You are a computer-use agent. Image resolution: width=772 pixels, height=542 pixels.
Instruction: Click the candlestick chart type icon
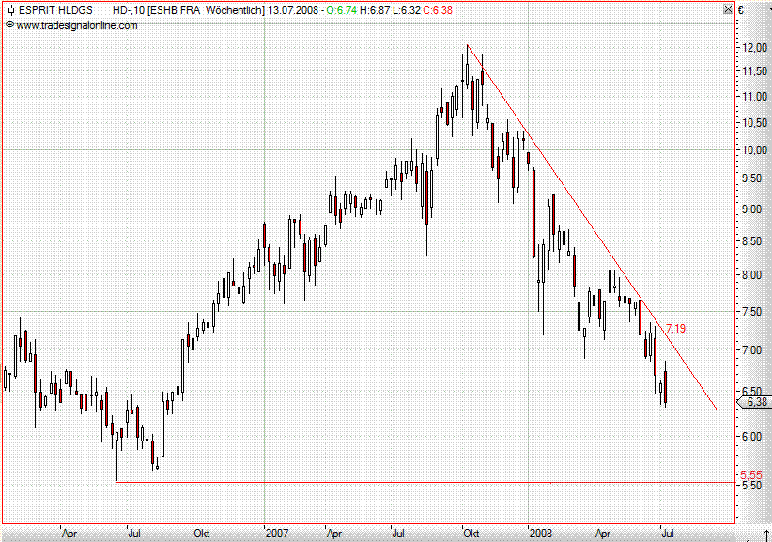[x=10, y=10]
